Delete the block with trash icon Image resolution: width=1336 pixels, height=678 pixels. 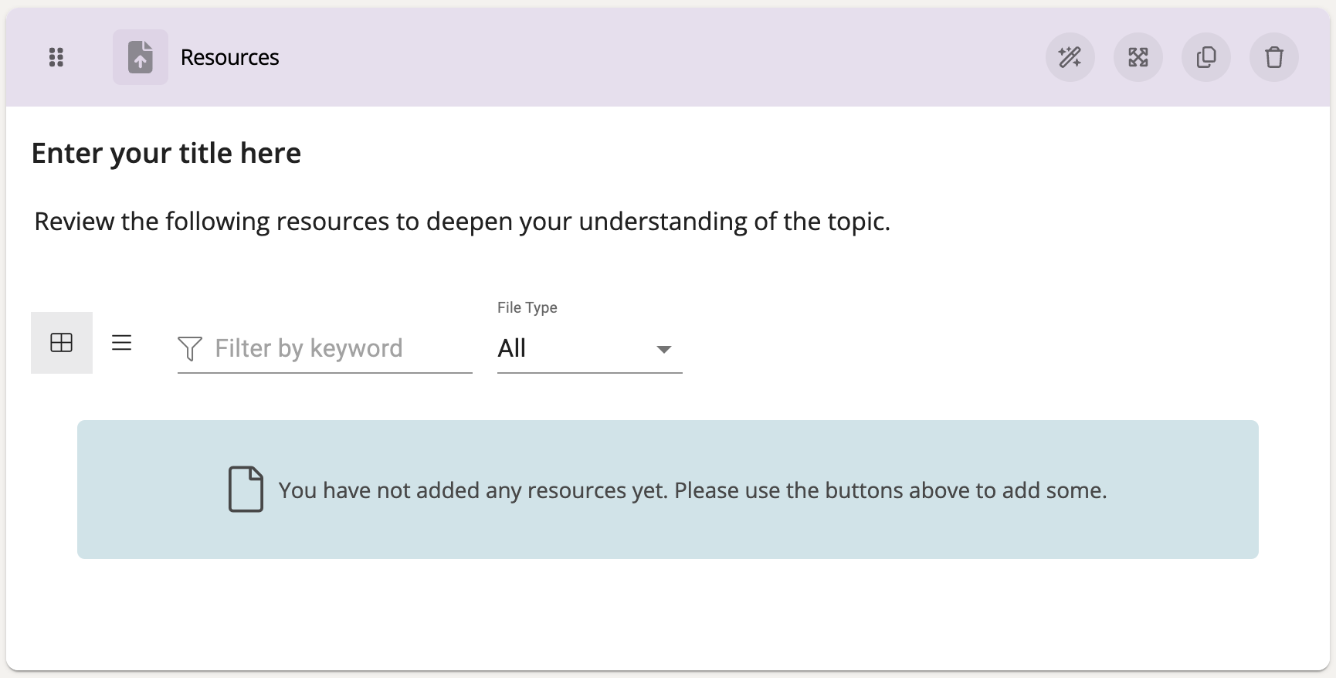pos(1273,57)
